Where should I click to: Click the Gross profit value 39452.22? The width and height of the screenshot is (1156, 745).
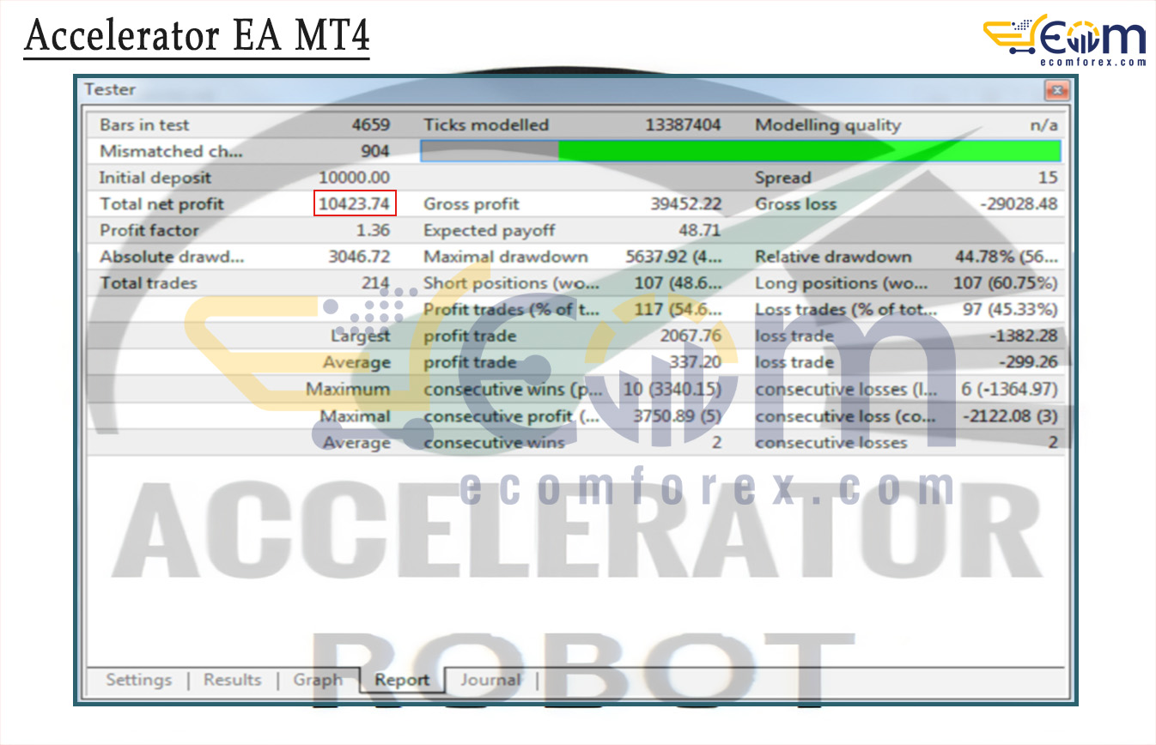tap(685, 204)
